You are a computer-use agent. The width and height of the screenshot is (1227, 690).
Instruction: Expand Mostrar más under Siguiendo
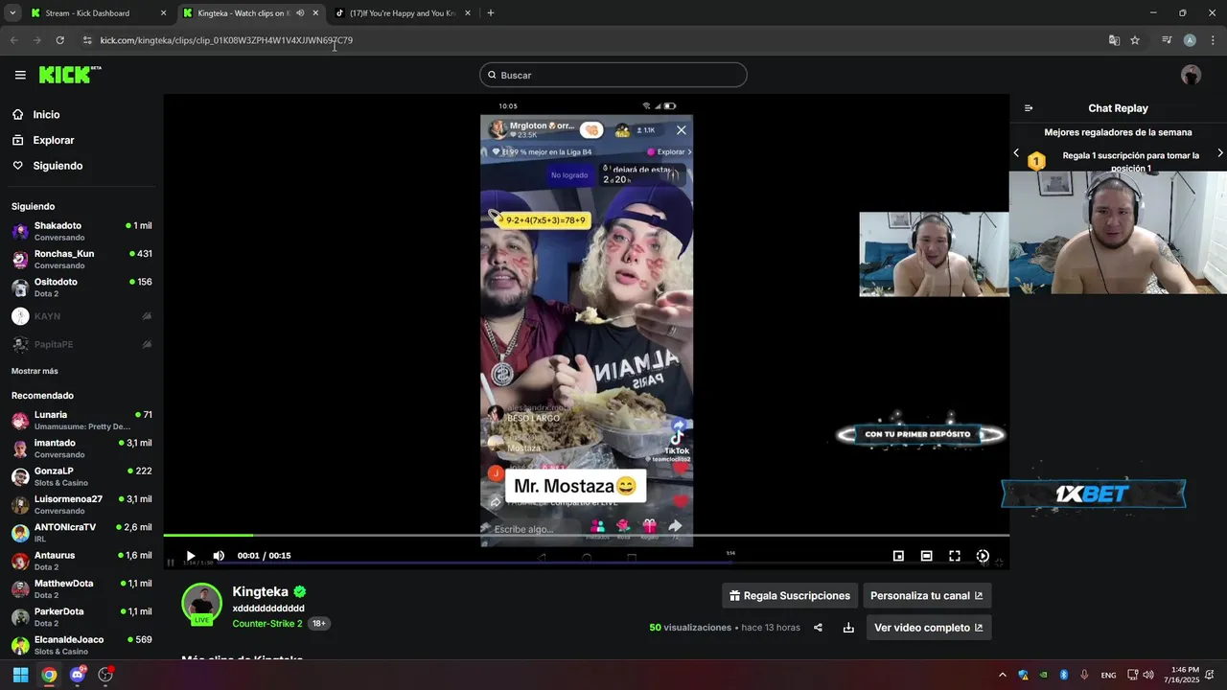(x=35, y=371)
